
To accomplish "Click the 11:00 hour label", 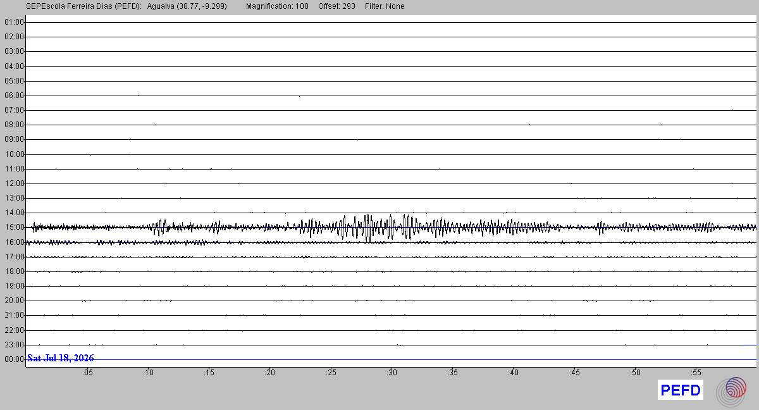I will pos(14,169).
